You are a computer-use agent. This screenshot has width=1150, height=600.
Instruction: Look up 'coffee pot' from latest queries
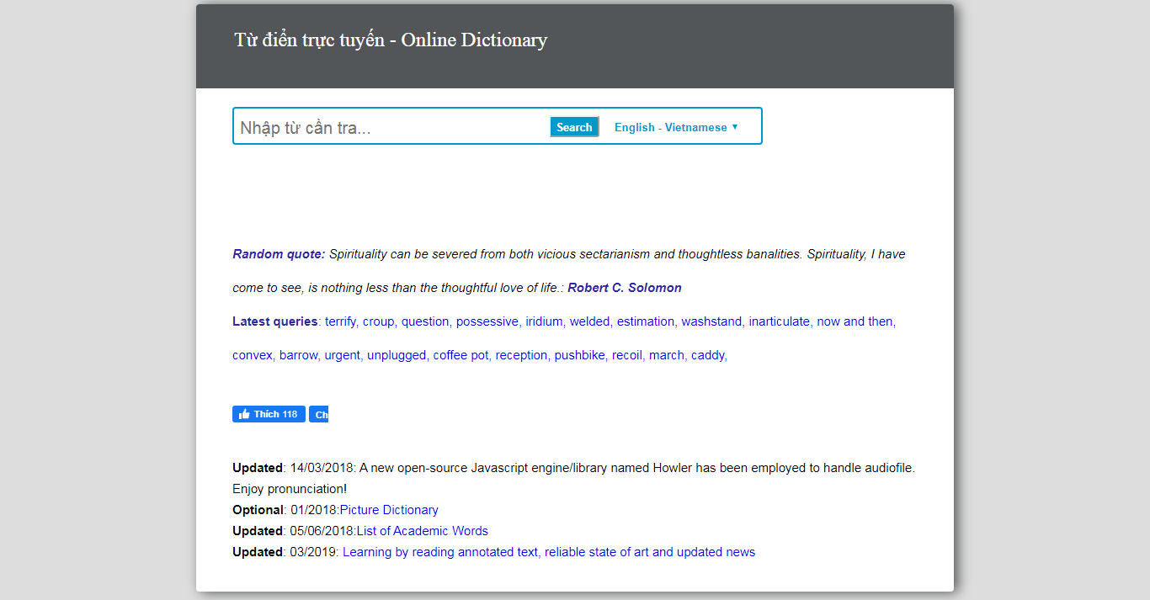pyautogui.click(x=461, y=355)
